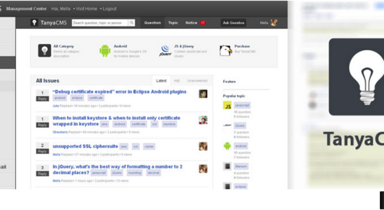This screenshot has height=210, width=384.
Task: Click the July user link on the first question
Action: tap(56, 106)
